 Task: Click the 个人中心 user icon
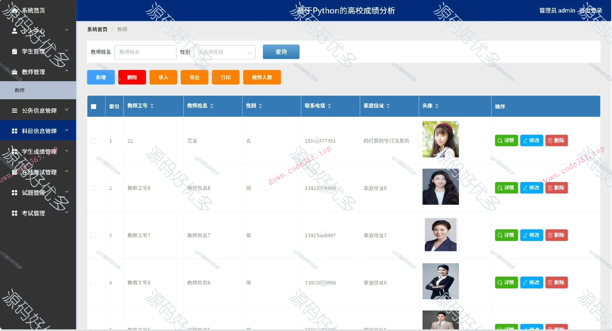point(14,31)
